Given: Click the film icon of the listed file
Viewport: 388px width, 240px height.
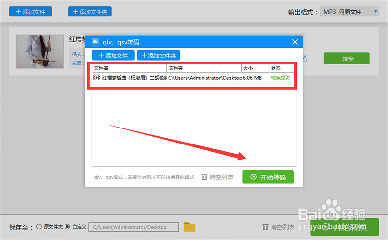Looking at the screenshot, I should [x=97, y=78].
